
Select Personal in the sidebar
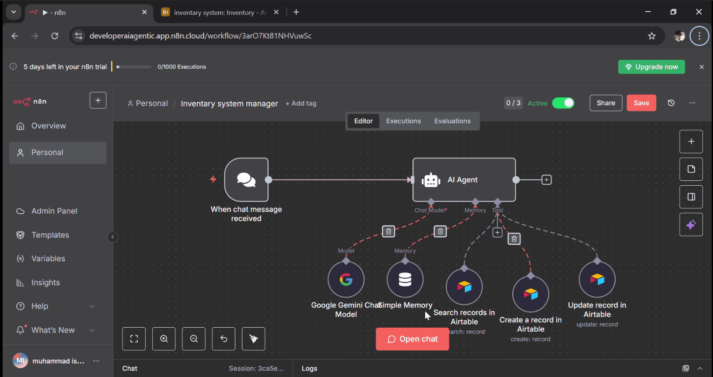(58, 152)
